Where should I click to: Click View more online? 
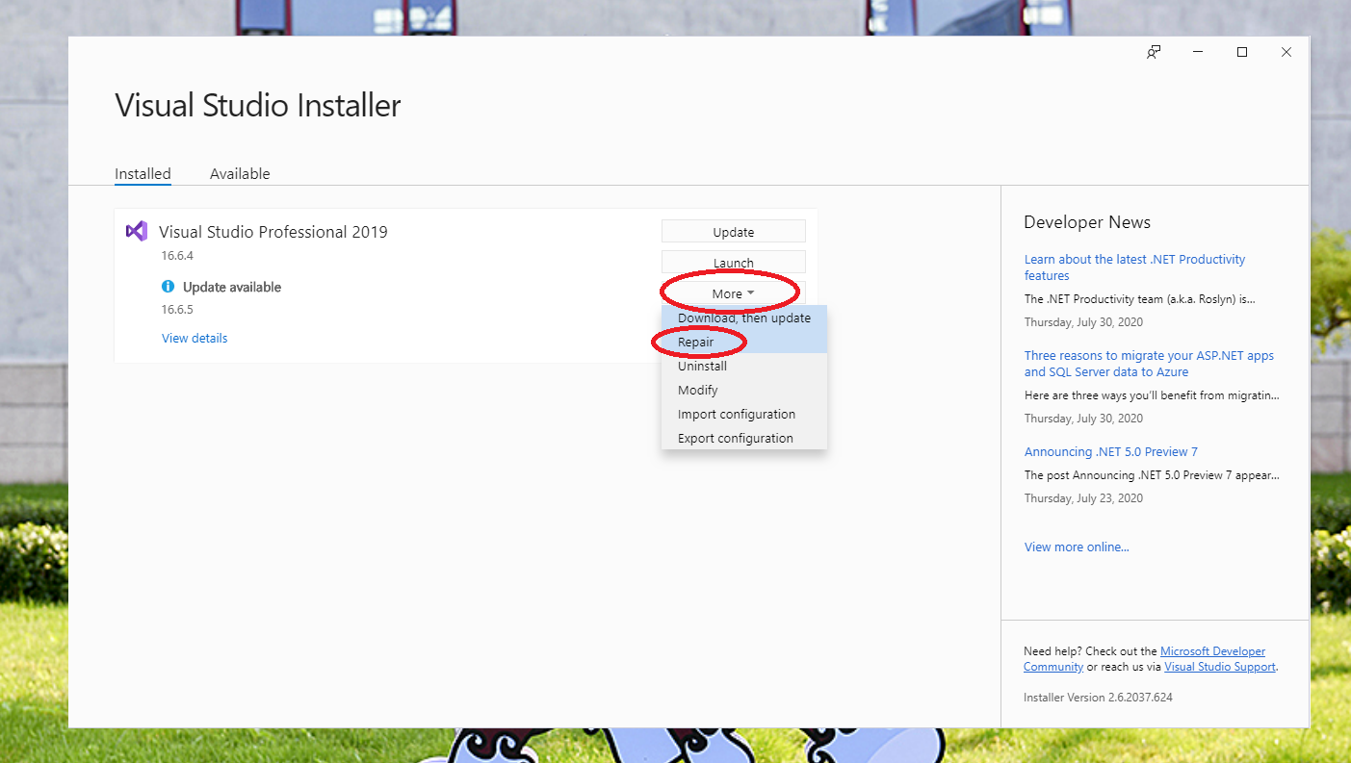1077,547
